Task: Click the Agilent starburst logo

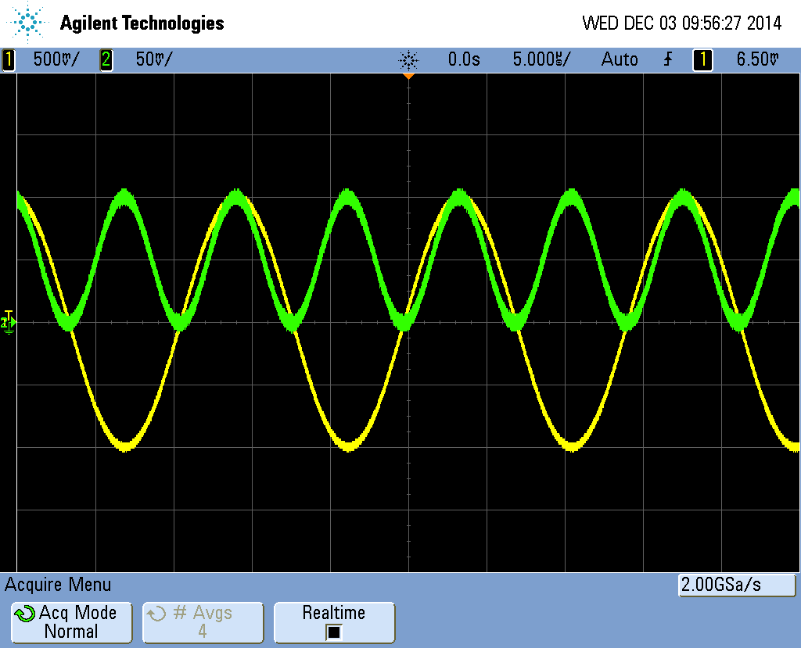Action: click(28, 23)
